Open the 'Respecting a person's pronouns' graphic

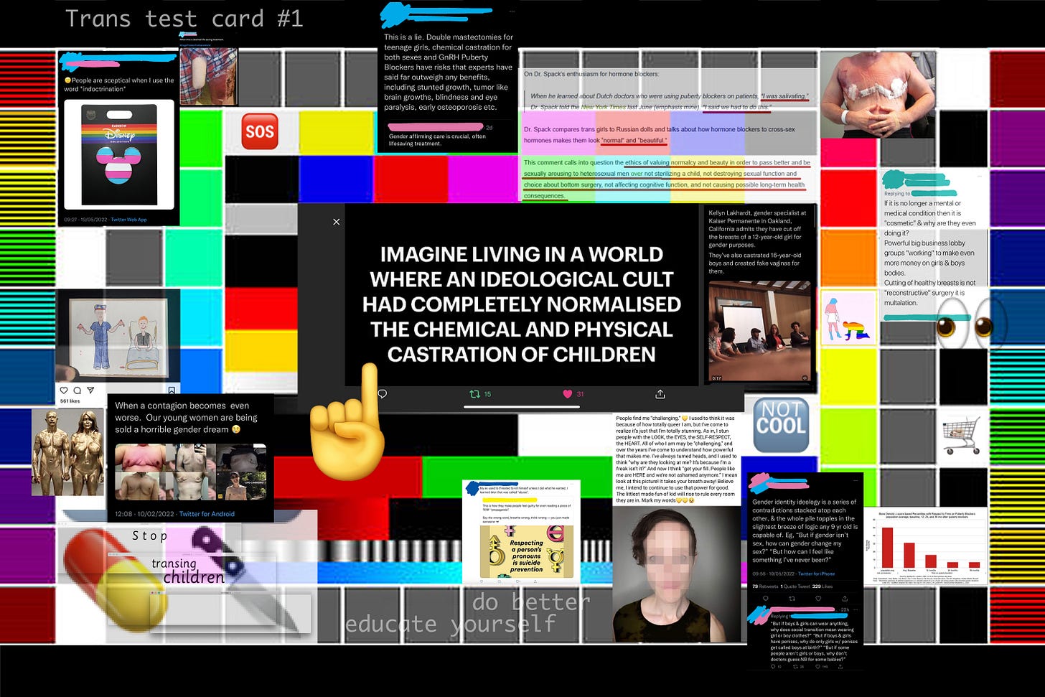click(527, 553)
